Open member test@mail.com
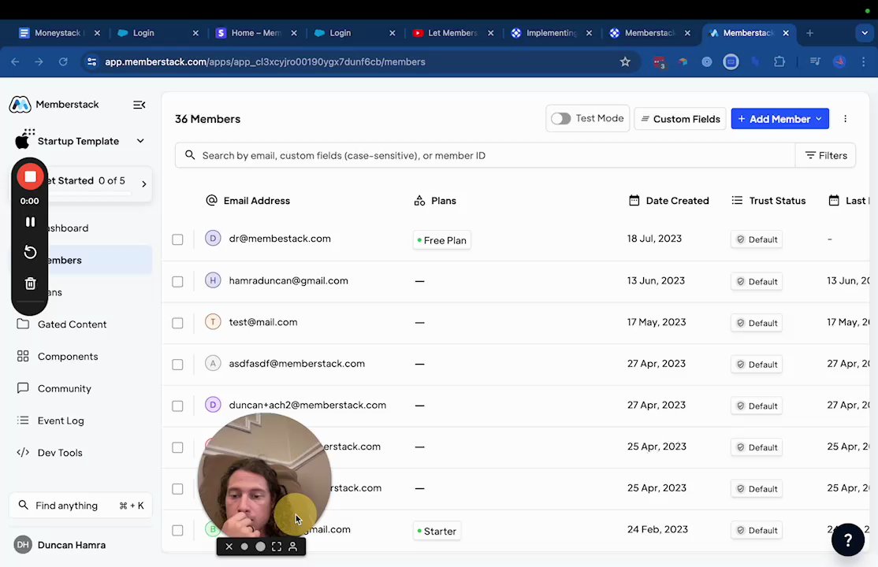This screenshot has height=567, width=878. (263, 322)
